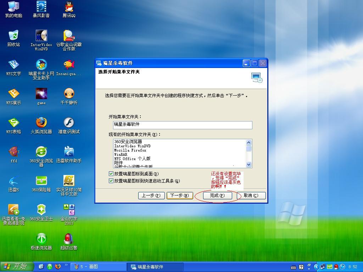This screenshot has width=363, height=272.
Task: Click 下一步 next button
Action: (x=180, y=195)
